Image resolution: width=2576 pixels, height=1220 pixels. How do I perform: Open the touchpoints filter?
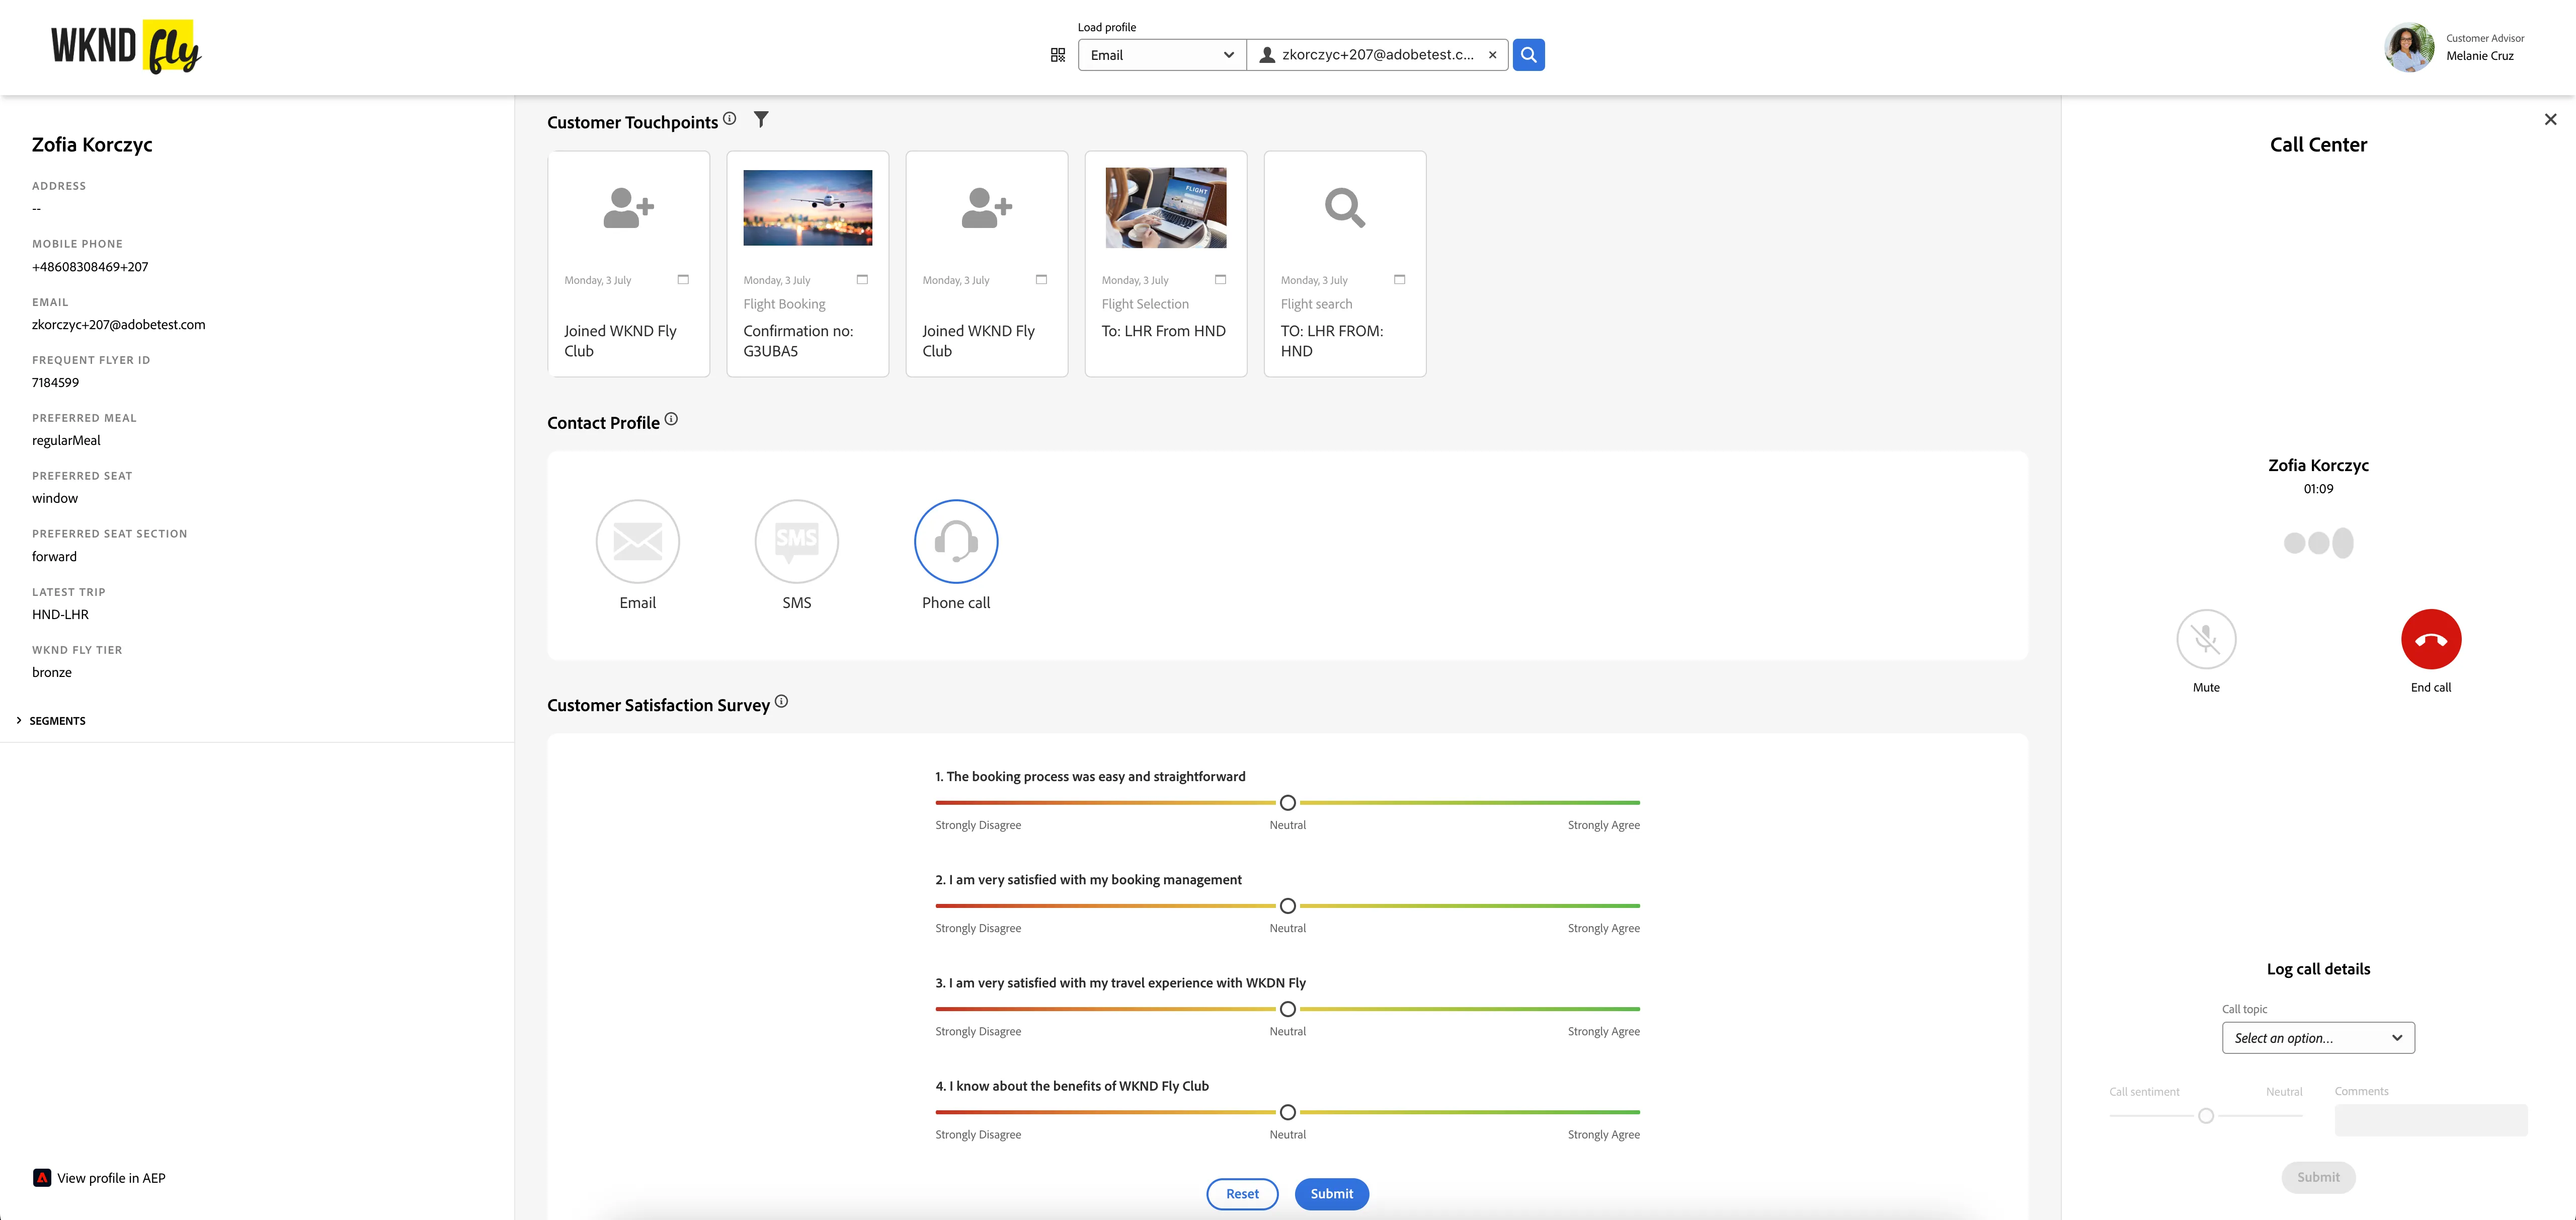761,120
